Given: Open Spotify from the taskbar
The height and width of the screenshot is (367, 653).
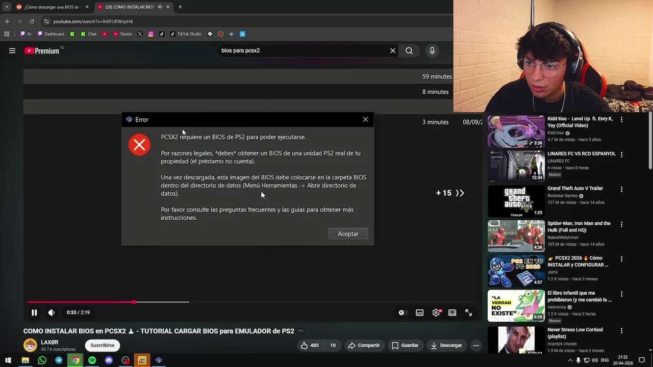Looking at the screenshot, I should (x=92, y=360).
